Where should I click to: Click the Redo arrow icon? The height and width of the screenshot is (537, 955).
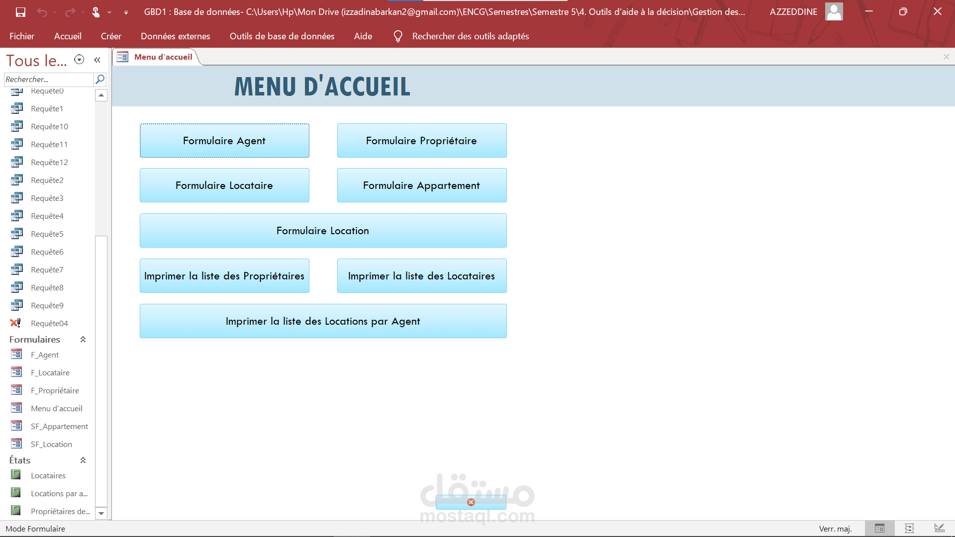tap(70, 12)
